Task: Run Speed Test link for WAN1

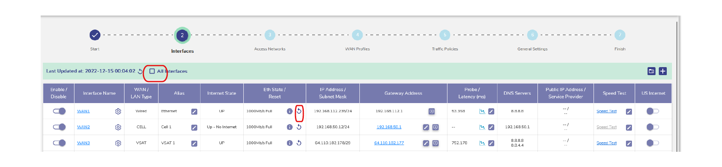Action: (x=606, y=111)
